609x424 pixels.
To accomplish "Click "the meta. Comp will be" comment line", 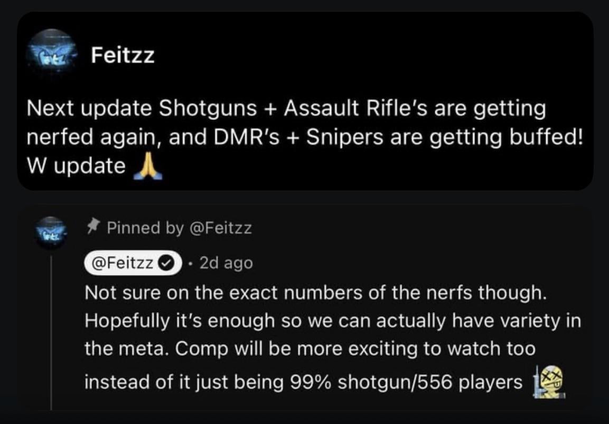I will (x=310, y=350).
